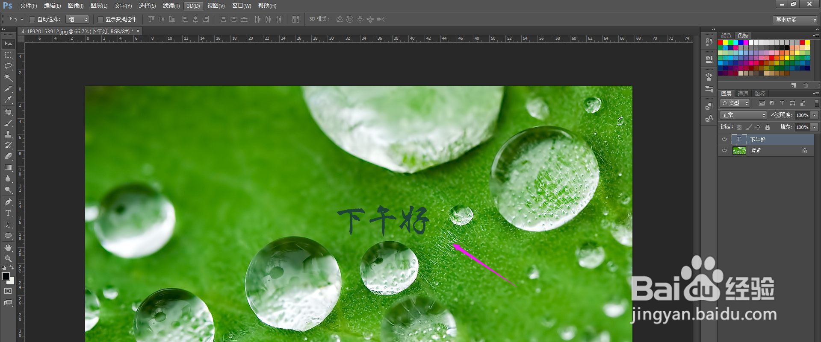Select the Zoom tool
The image size is (821, 342).
(x=8, y=259)
